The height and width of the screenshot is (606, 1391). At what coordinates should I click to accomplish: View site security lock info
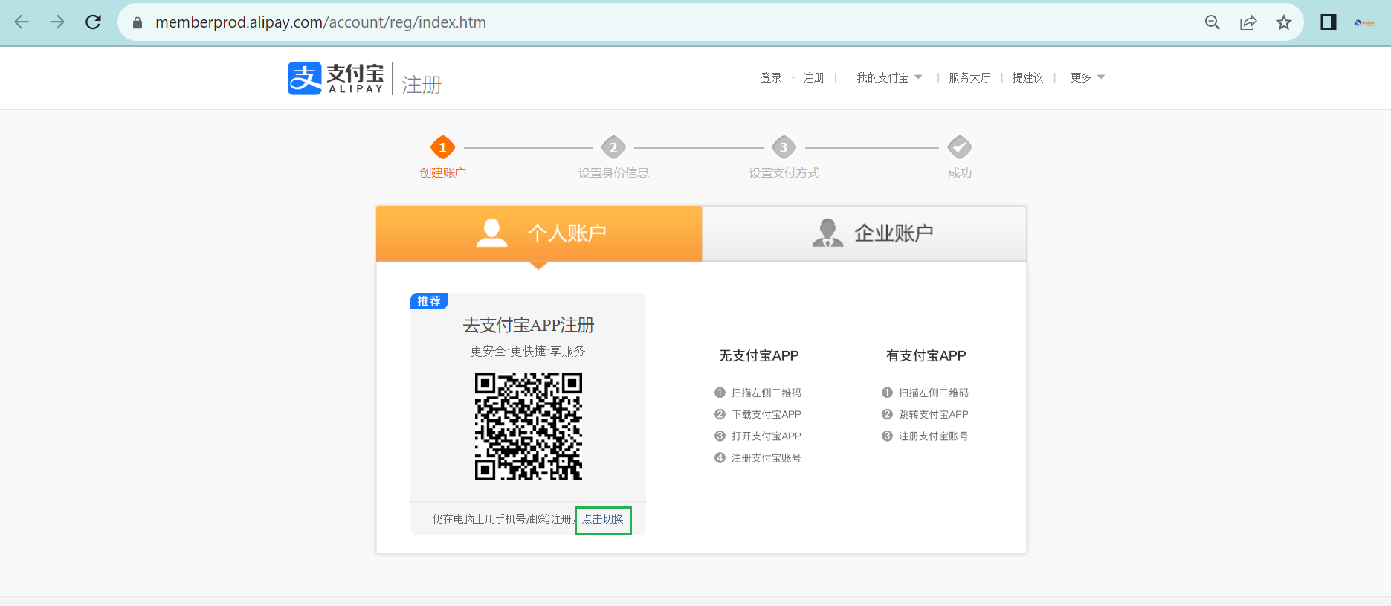(138, 23)
